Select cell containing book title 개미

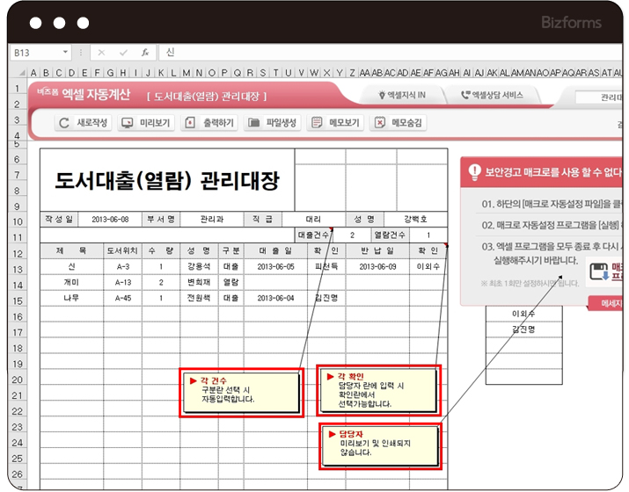click(x=71, y=282)
